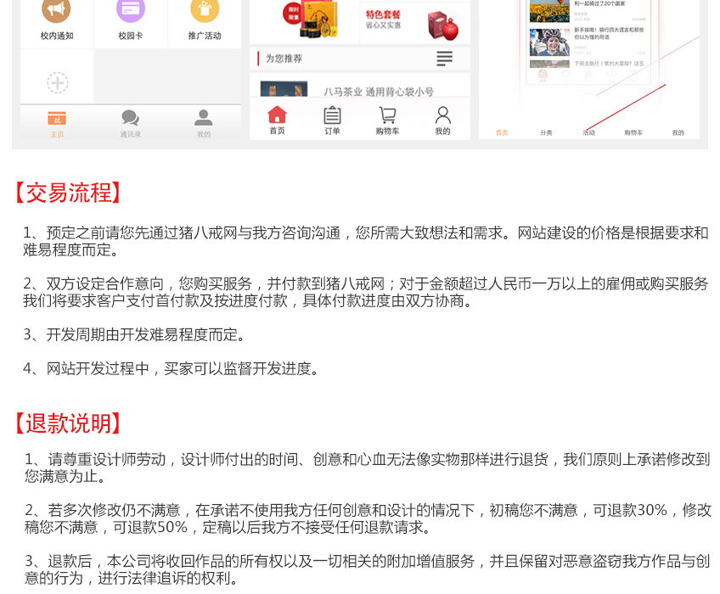
Task: Expand the list menu beside 为您推荐
Action: [444, 59]
